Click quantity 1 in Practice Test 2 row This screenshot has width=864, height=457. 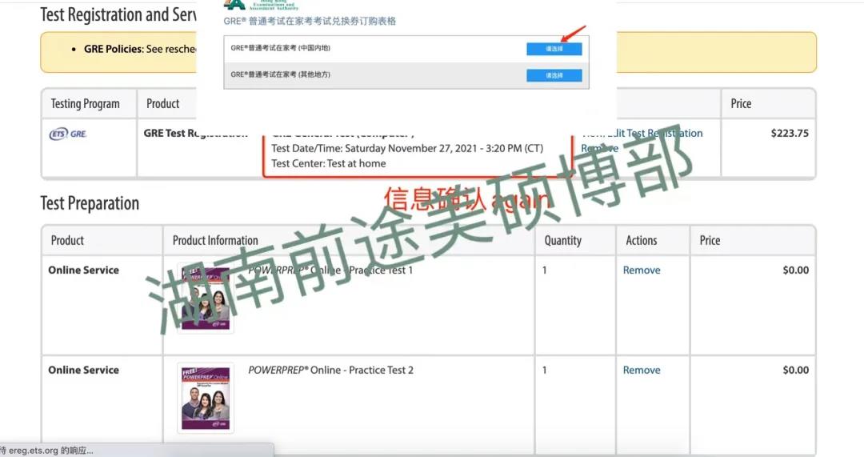click(545, 370)
